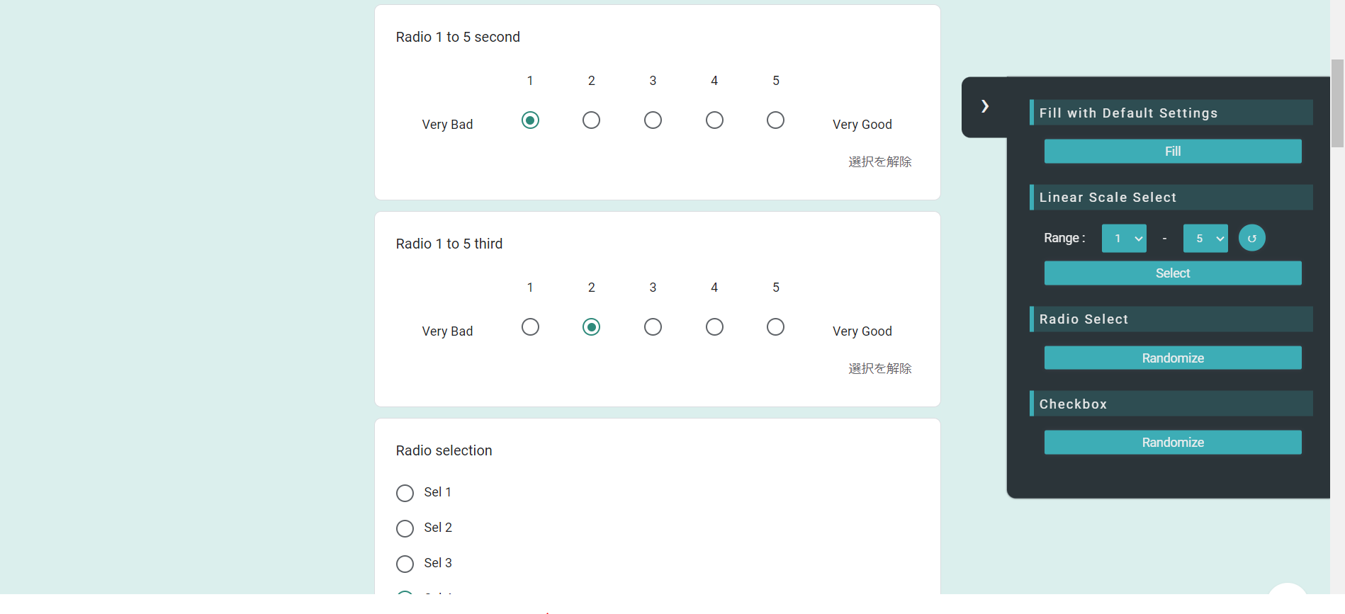The width and height of the screenshot is (1345, 614).
Task: Collapse the side panel with the chevron arrow
Action: [984, 106]
